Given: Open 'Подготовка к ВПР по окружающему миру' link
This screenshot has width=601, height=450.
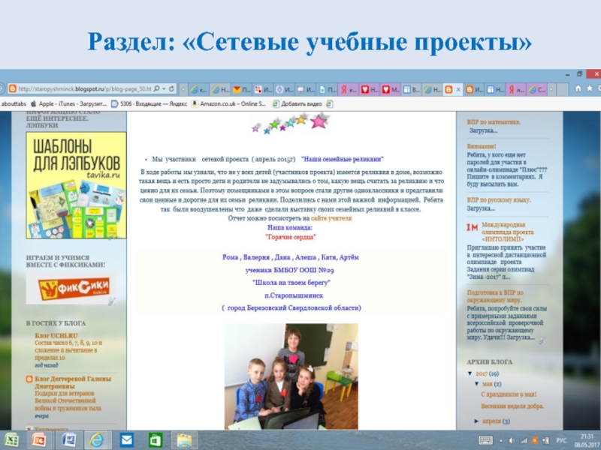Looking at the screenshot, I should [x=495, y=296].
